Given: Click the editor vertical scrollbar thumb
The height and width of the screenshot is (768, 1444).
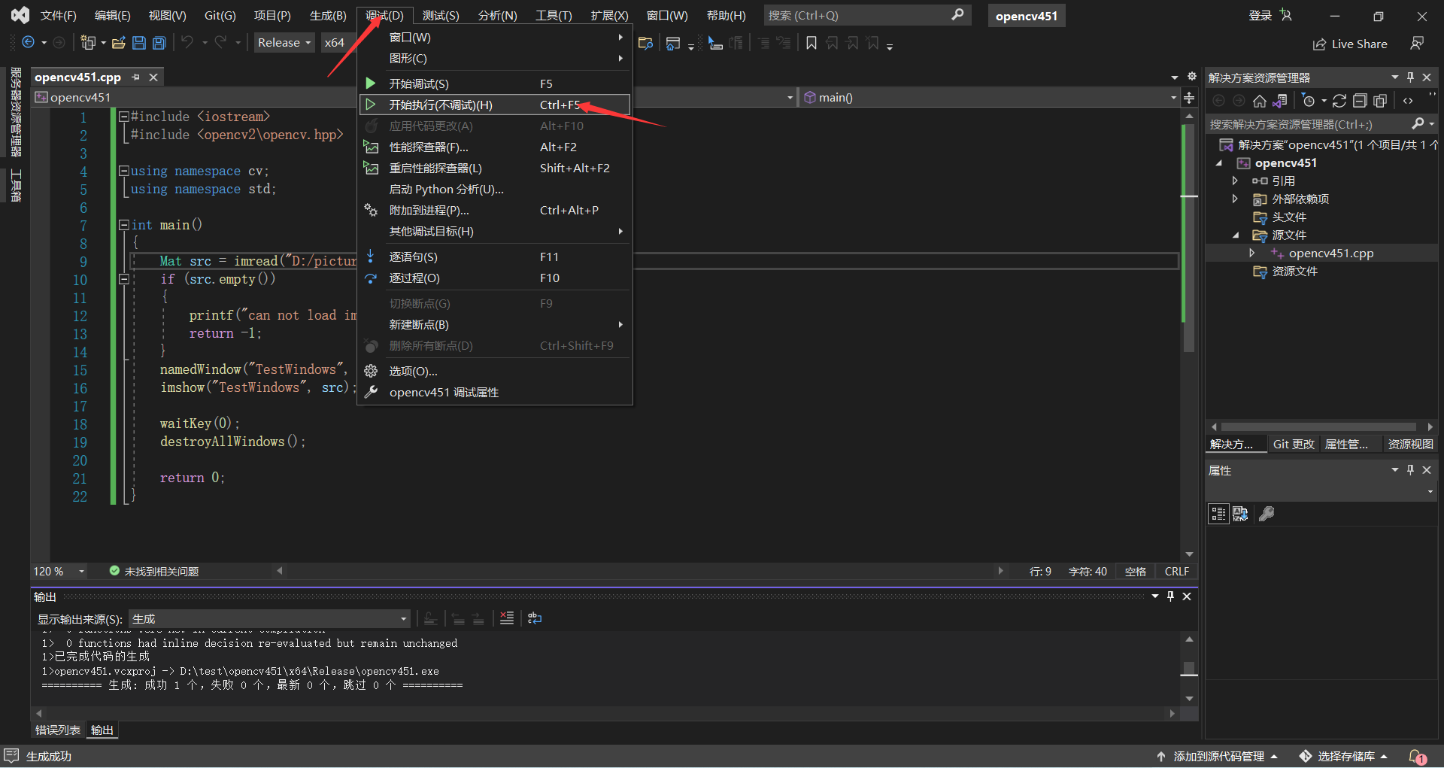Looking at the screenshot, I should (x=1189, y=237).
